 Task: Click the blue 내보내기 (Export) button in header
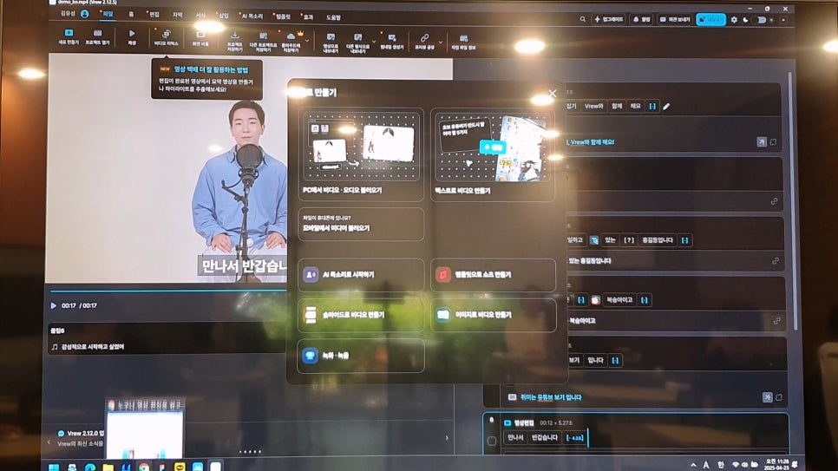(x=710, y=20)
